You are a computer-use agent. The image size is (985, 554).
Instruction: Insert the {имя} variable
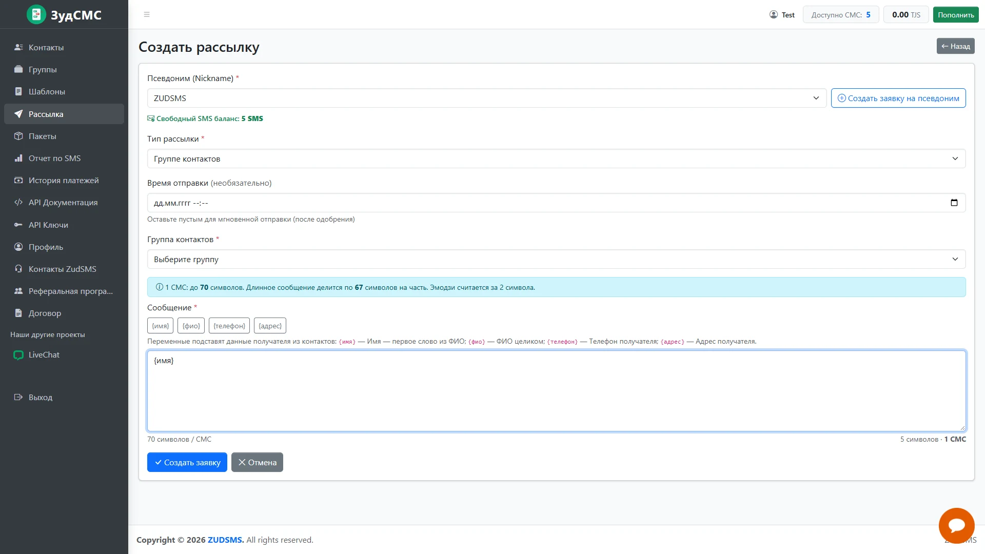tap(160, 326)
